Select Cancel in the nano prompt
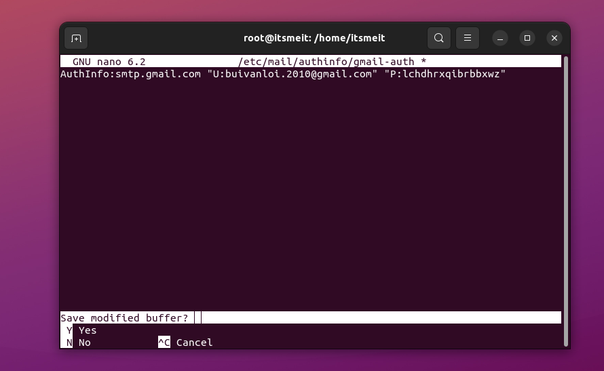 point(194,343)
